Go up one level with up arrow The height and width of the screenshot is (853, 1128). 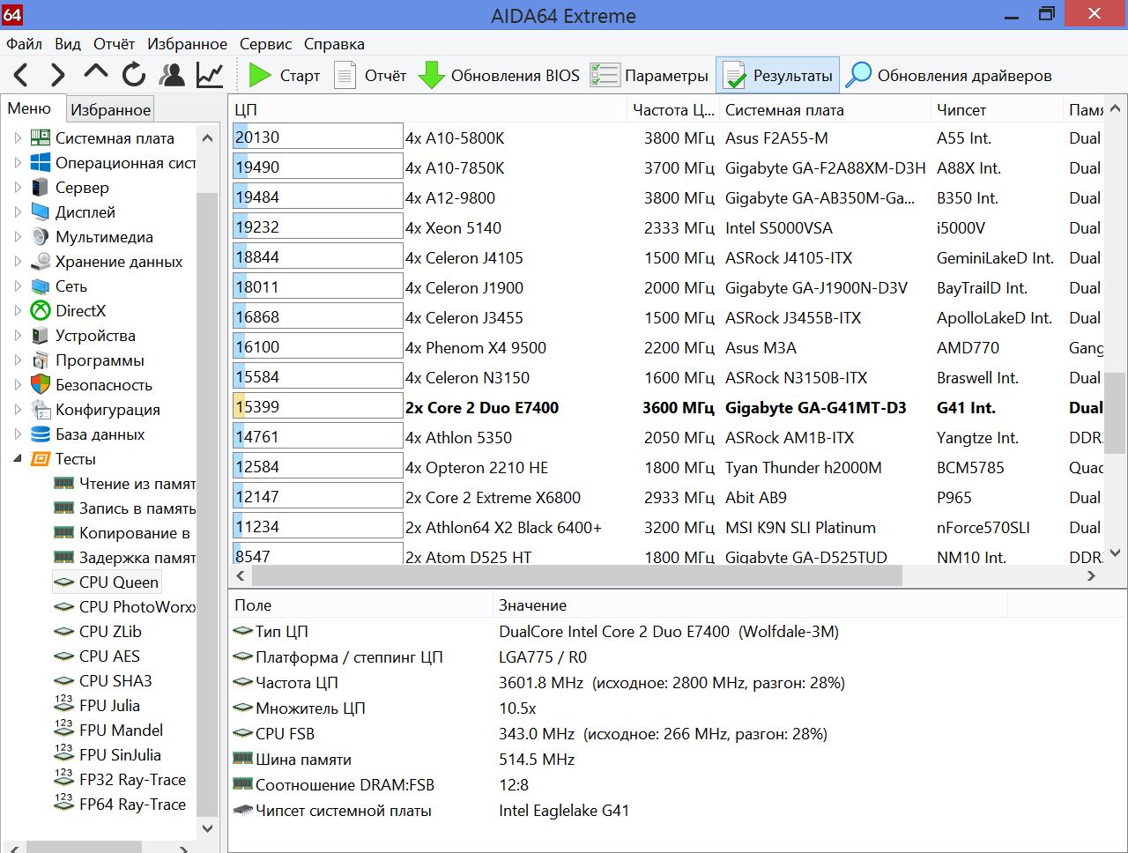coord(95,73)
